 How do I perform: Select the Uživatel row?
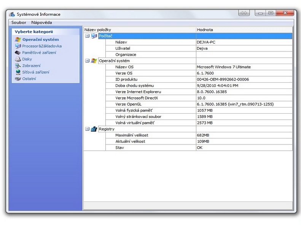point(199,48)
